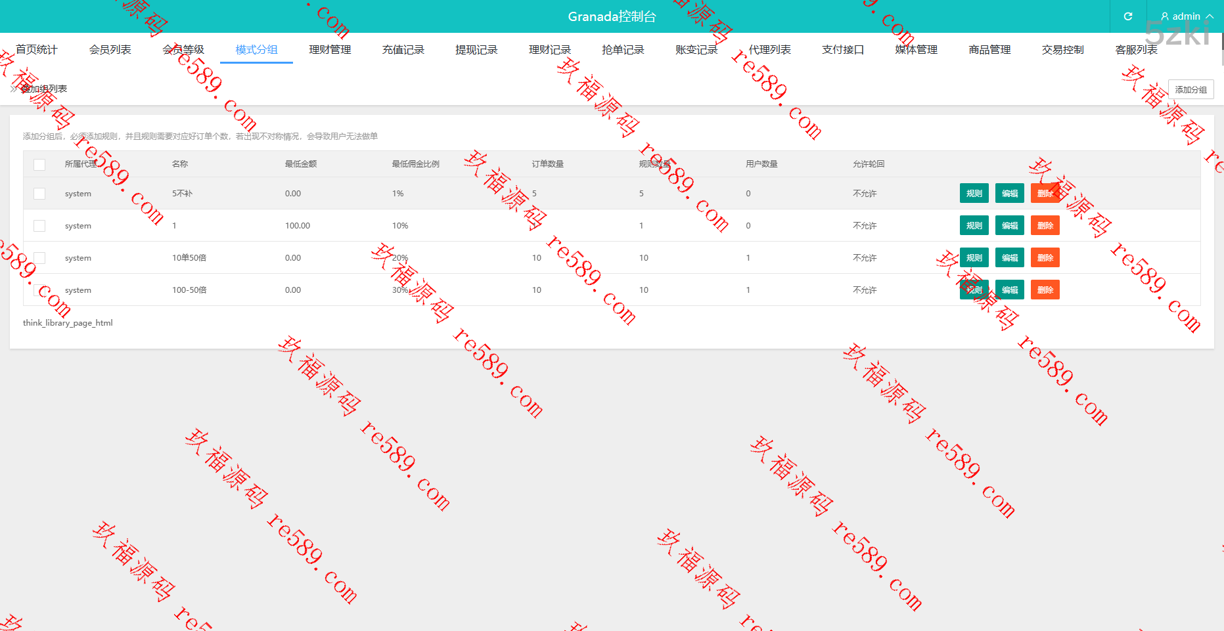Open the 充值记录 menu tab

pos(403,50)
